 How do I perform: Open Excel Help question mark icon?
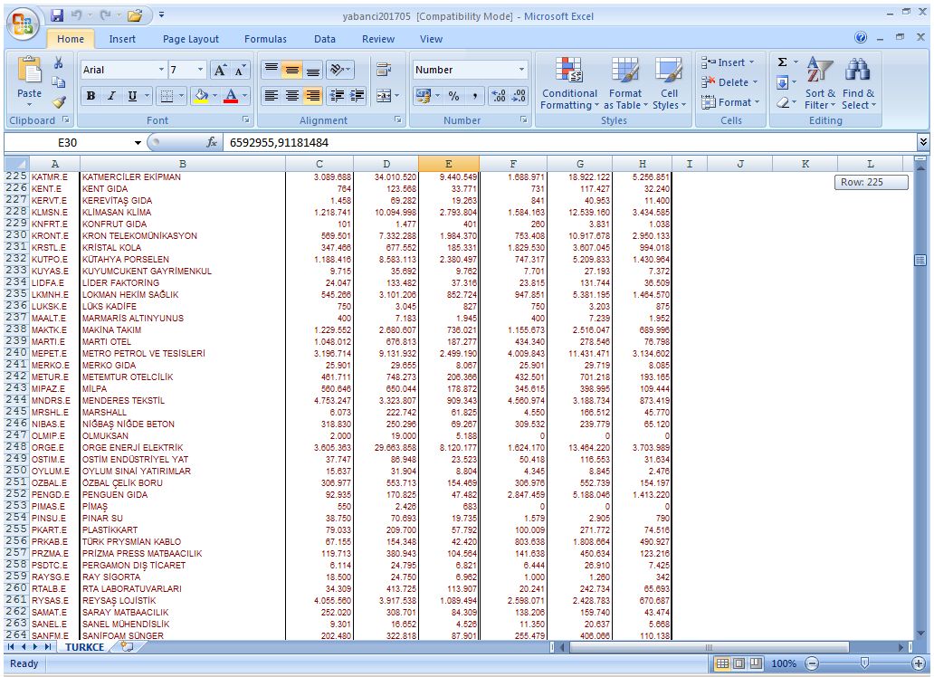point(861,37)
